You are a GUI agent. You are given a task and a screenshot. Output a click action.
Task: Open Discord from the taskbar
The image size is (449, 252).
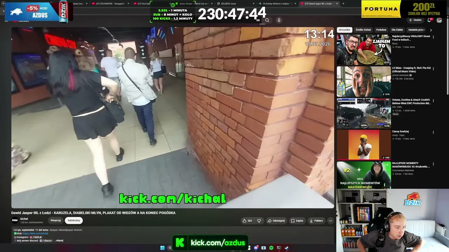(256, 248)
